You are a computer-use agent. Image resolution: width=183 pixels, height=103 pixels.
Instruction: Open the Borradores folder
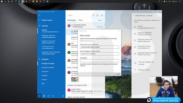[45, 72]
